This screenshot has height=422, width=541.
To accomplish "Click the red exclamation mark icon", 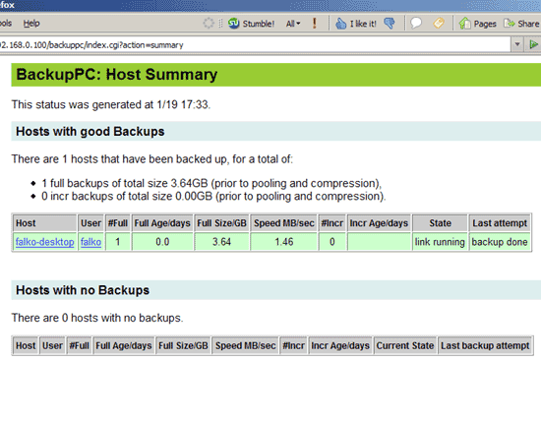I will 315,24.
